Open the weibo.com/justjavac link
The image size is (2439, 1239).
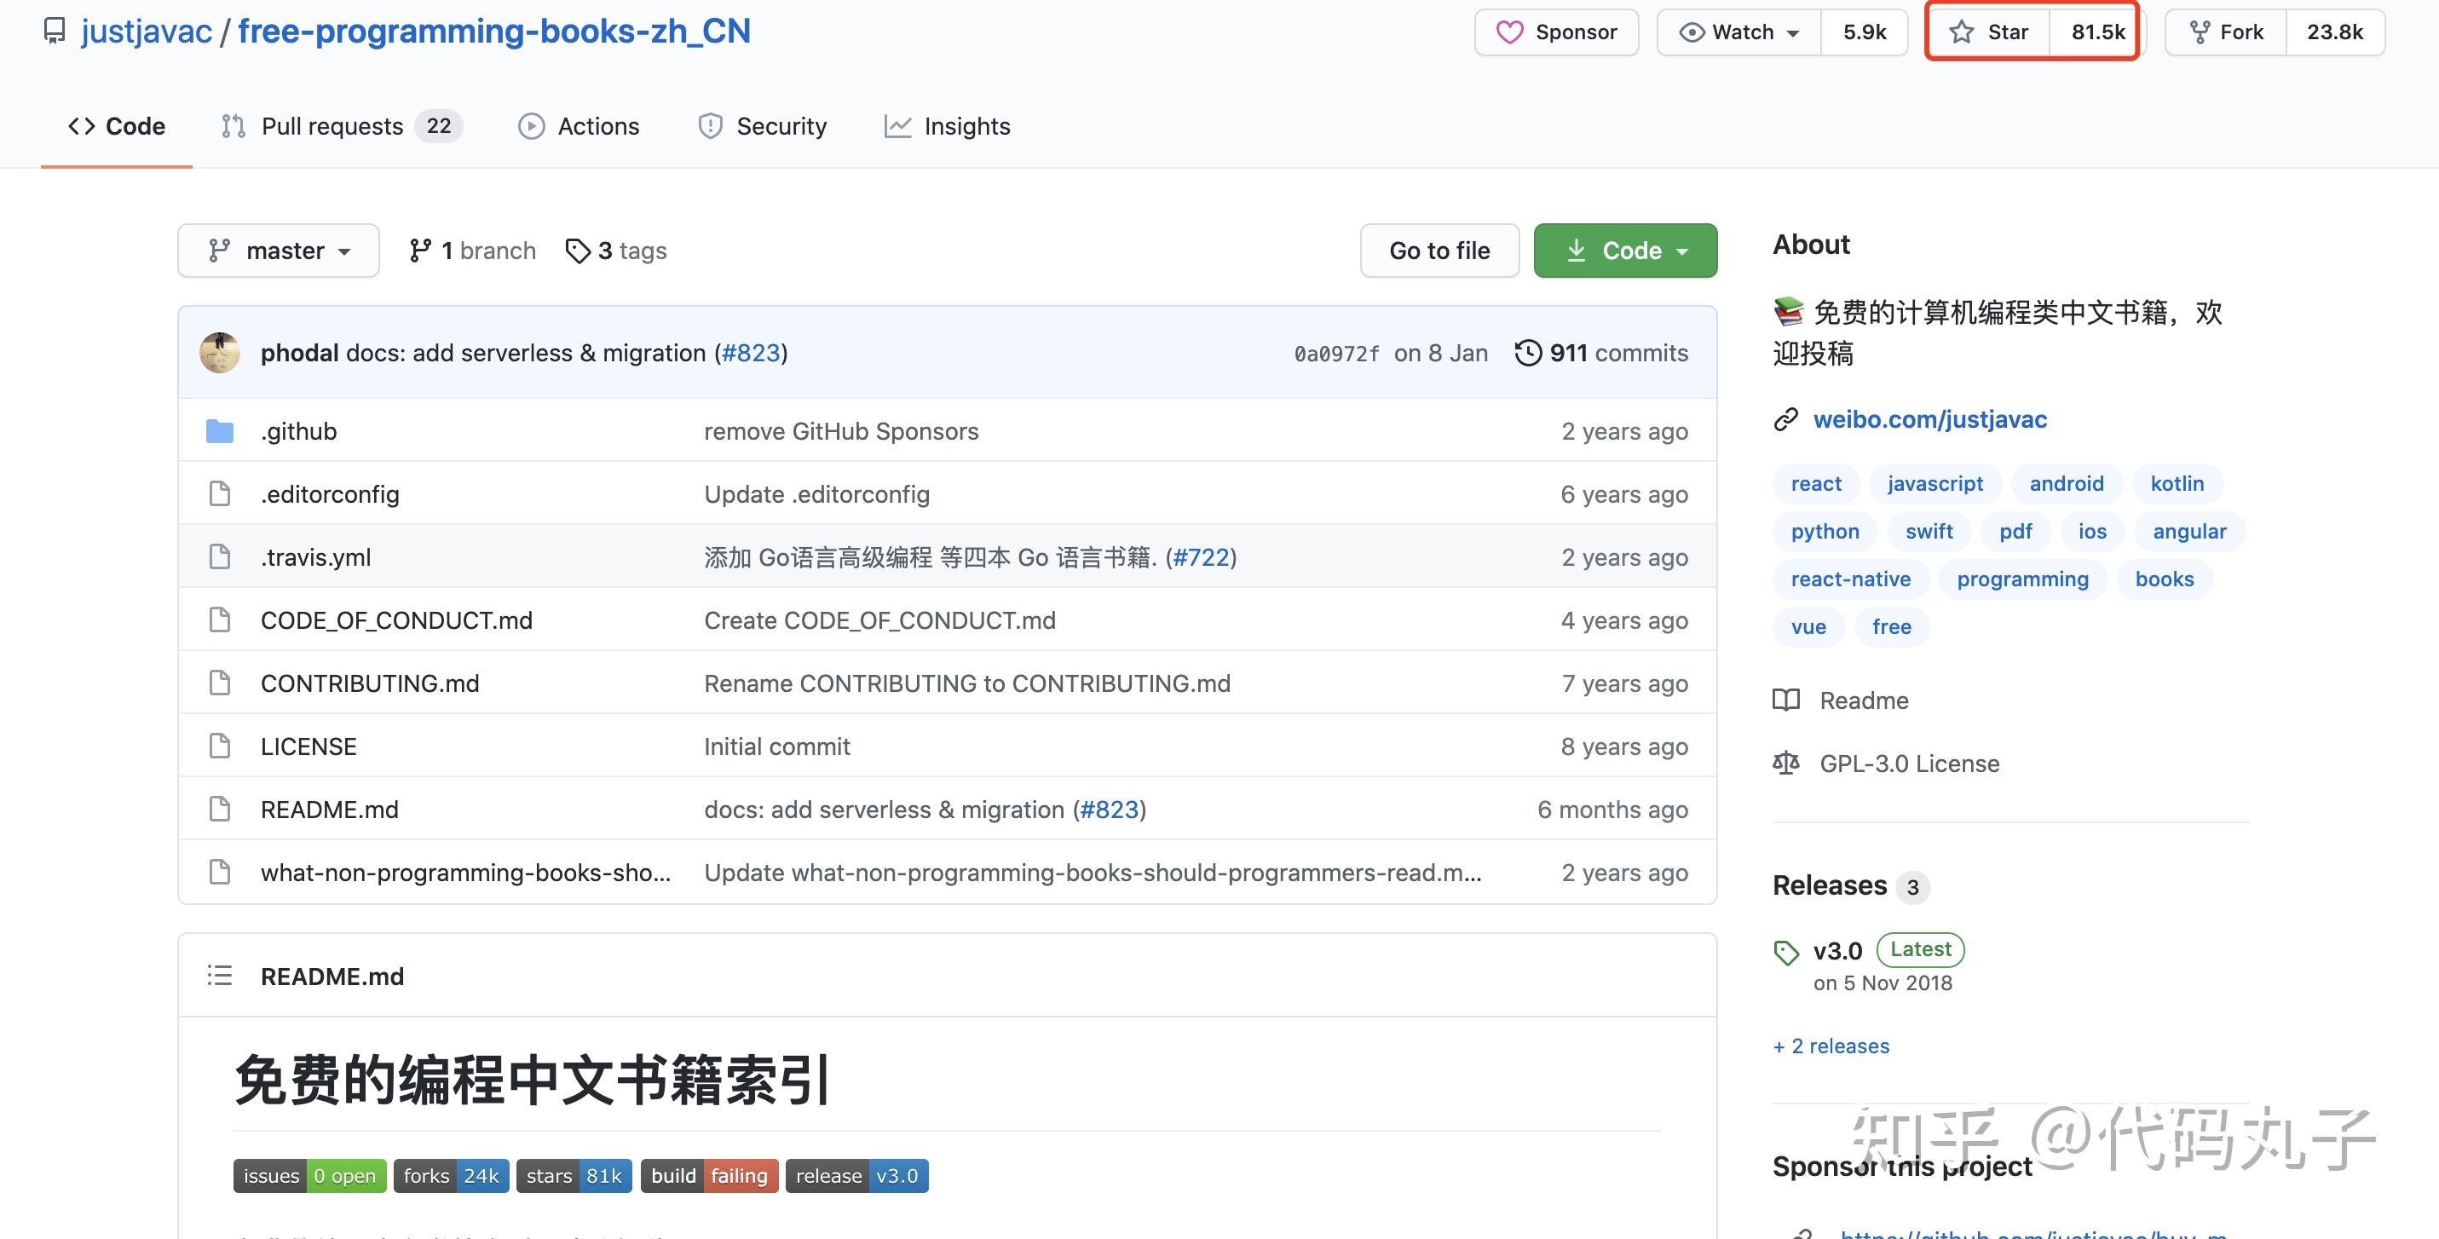[1929, 419]
